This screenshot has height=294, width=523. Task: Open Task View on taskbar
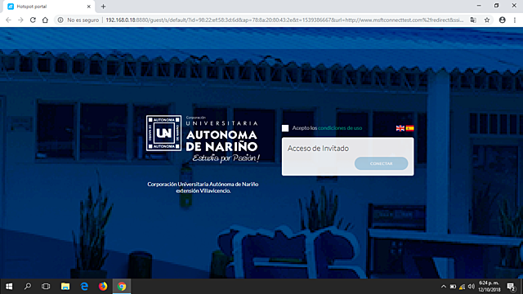point(46,287)
